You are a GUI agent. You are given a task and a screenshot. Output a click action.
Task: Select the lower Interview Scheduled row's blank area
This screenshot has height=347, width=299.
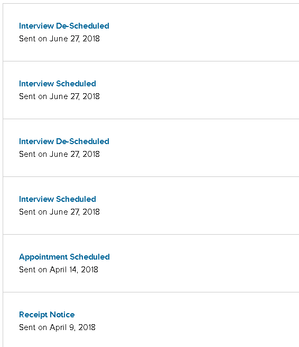199,206
